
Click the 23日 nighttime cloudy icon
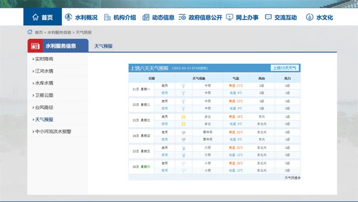pyautogui.click(x=183, y=124)
